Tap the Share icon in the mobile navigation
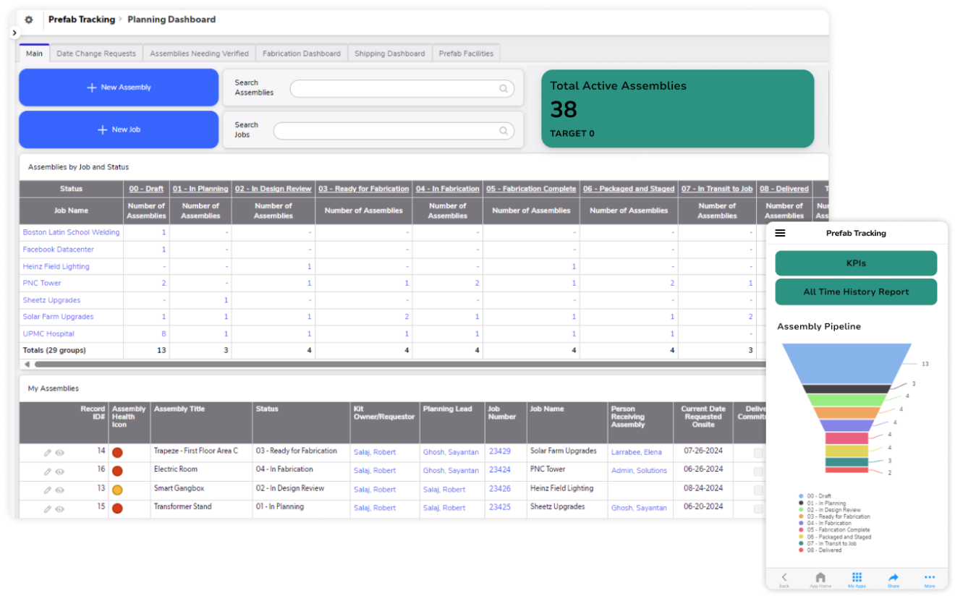955x596 pixels. click(x=893, y=576)
